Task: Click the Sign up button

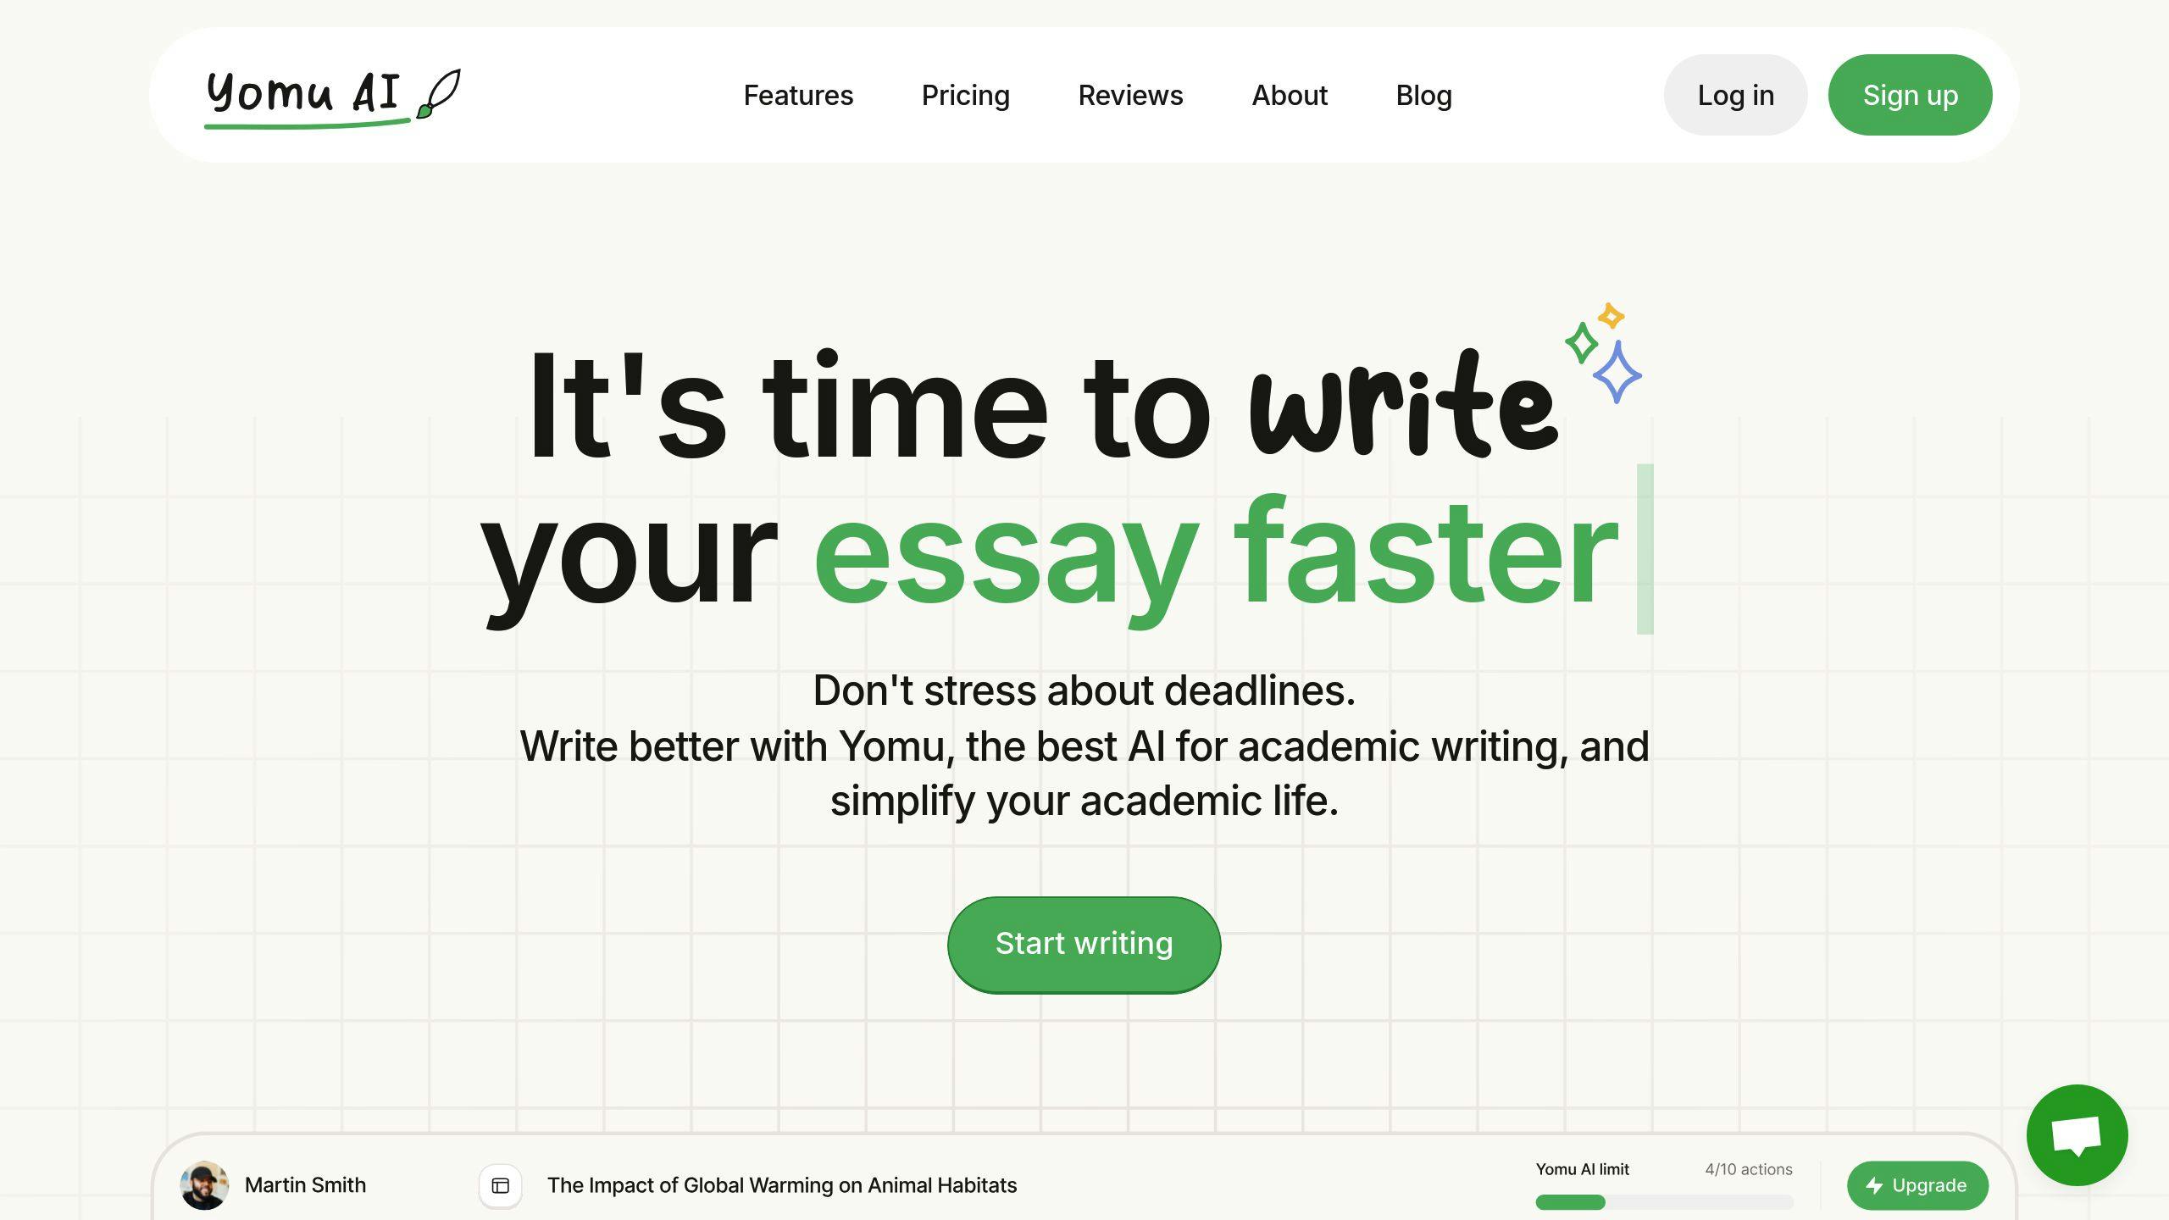Action: click(1910, 94)
